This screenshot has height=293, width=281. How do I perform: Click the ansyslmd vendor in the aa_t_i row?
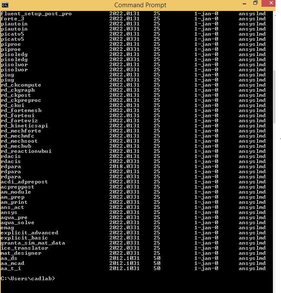point(252,268)
